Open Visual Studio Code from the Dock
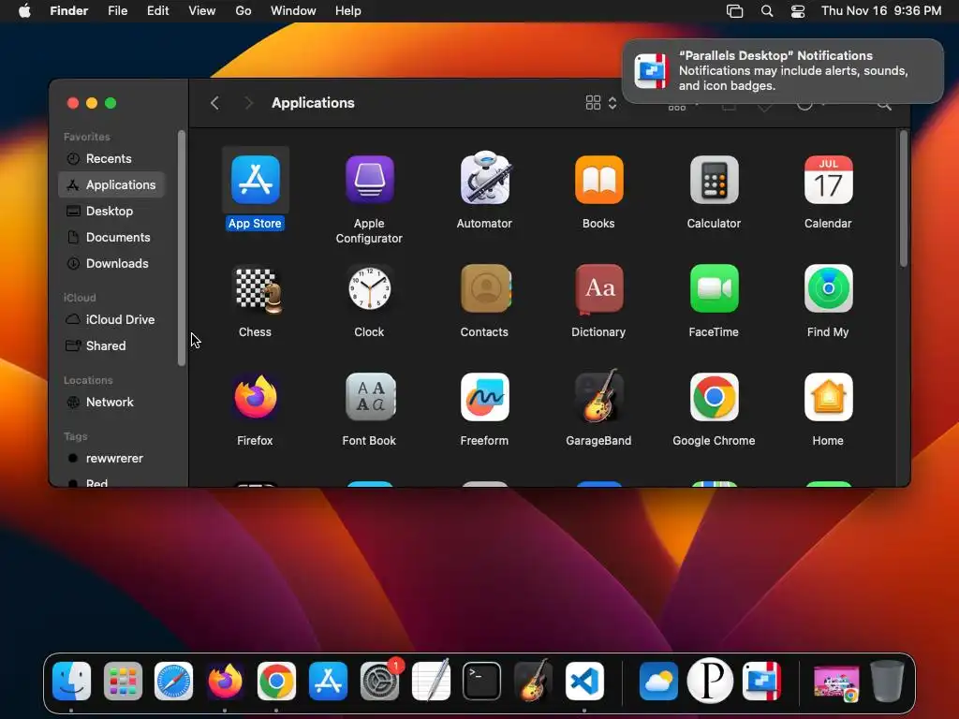 coord(584,682)
